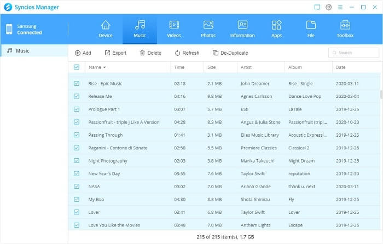Uncheck the My Boo checkbox
Screen dimensions: 383x244
tap(77, 199)
